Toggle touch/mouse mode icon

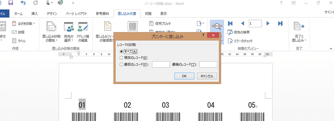coord(48,3)
